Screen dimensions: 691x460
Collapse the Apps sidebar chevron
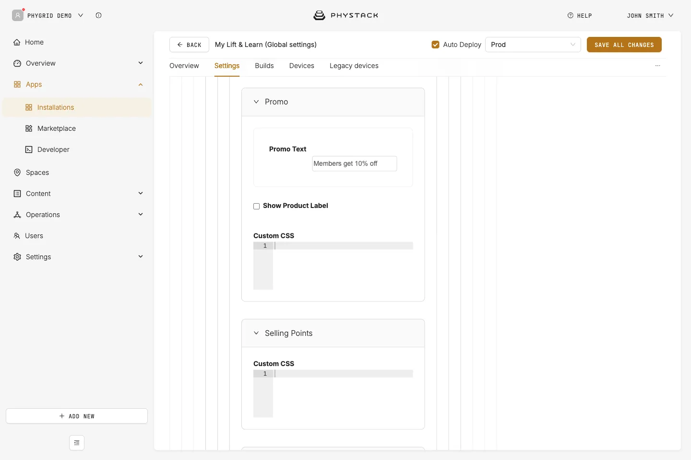click(x=141, y=84)
